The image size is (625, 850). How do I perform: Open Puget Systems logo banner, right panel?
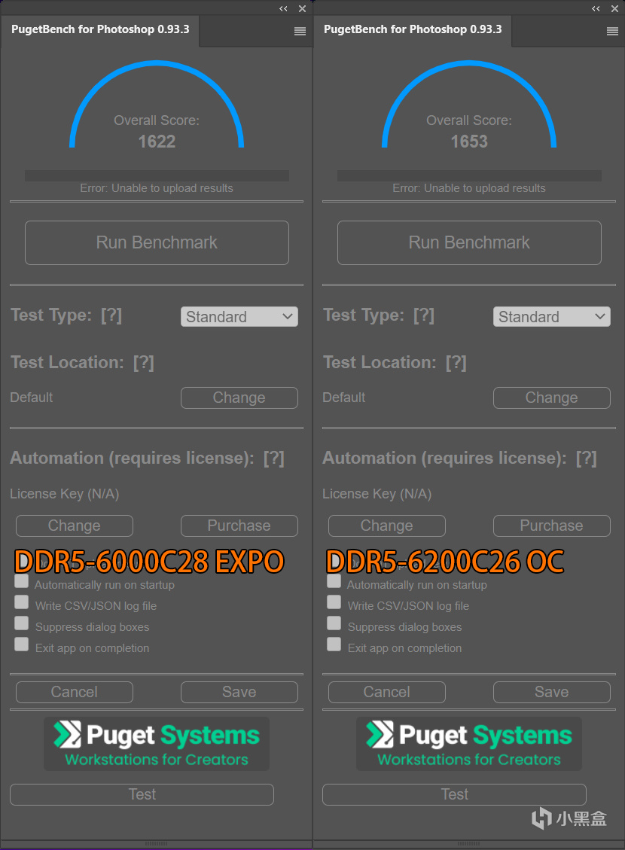tap(469, 744)
